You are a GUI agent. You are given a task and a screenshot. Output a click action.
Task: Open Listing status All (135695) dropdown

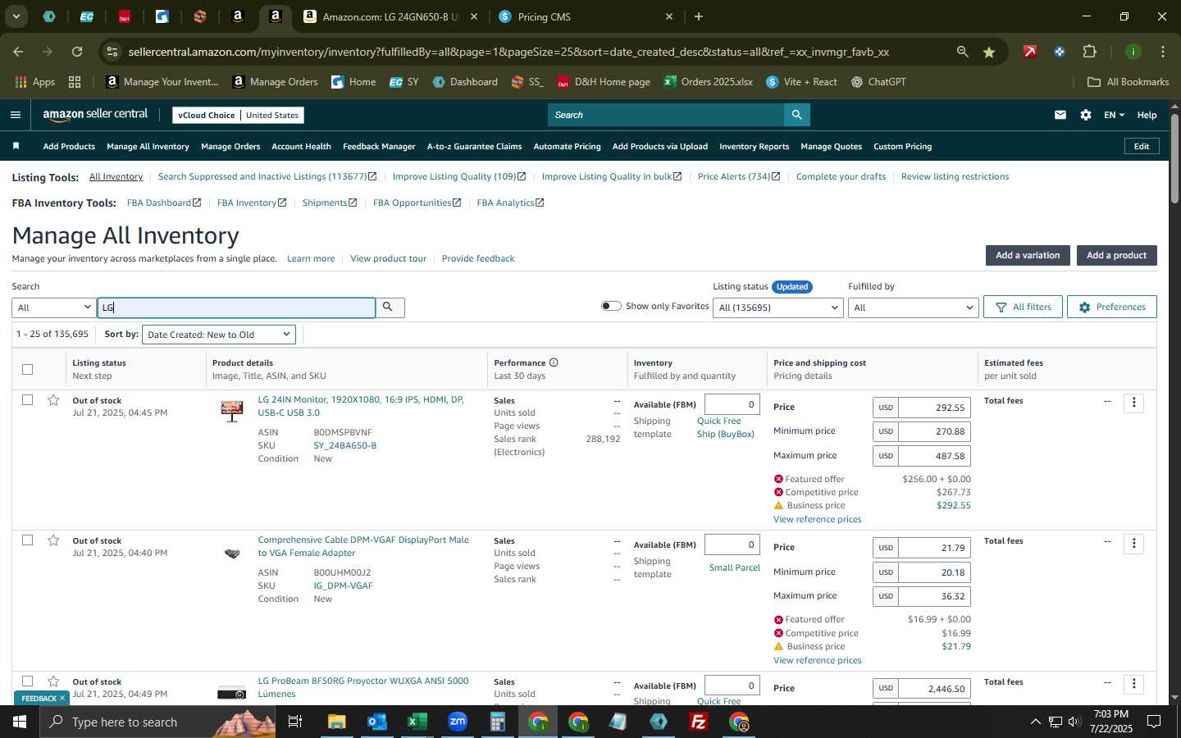[x=777, y=307]
